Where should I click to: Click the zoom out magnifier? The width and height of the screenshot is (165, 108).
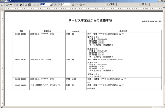[34, 5]
